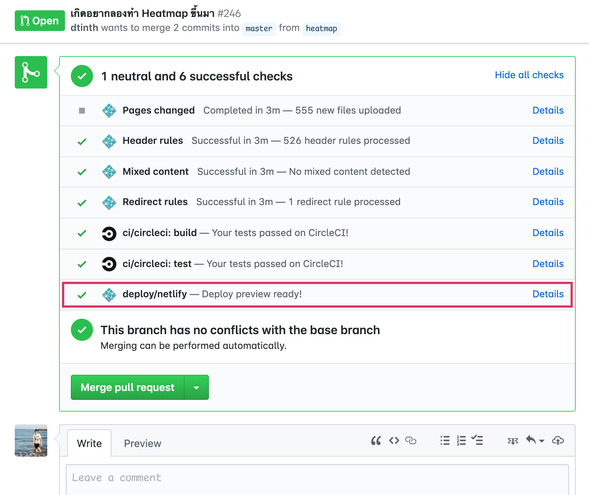This screenshot has height=495, width=589.
Task: Click the Merge pull request button
Action: (x=128, y=387)
